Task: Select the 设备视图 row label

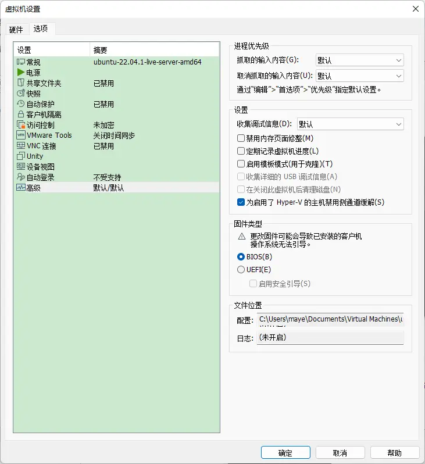Action: (x=40, y=167)
